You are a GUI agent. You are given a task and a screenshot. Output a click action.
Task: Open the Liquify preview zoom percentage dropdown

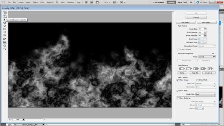pos(23,120)
